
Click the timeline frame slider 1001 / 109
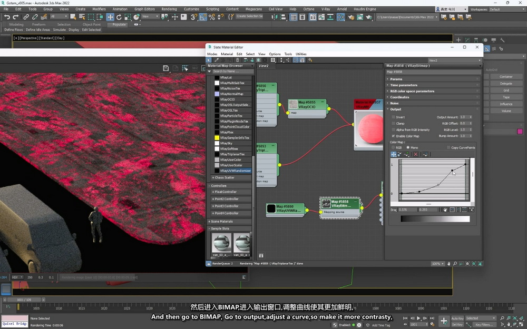24,300
